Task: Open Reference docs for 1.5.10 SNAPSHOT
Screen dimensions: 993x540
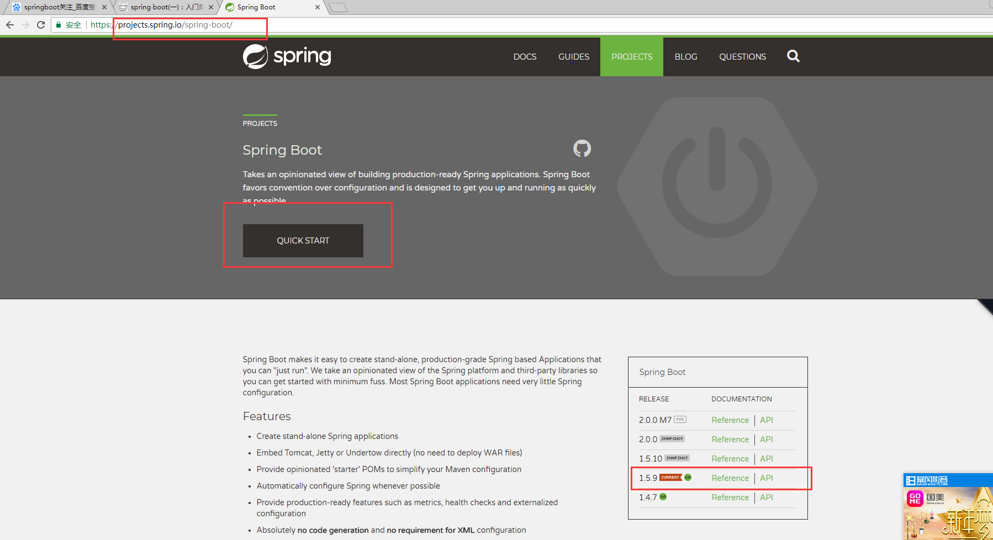Action: 730,459
